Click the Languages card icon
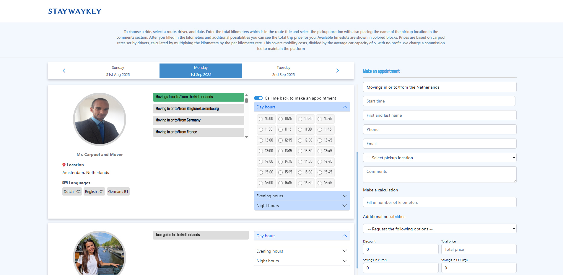Screen dimensions: 563x275 (65, 183)
